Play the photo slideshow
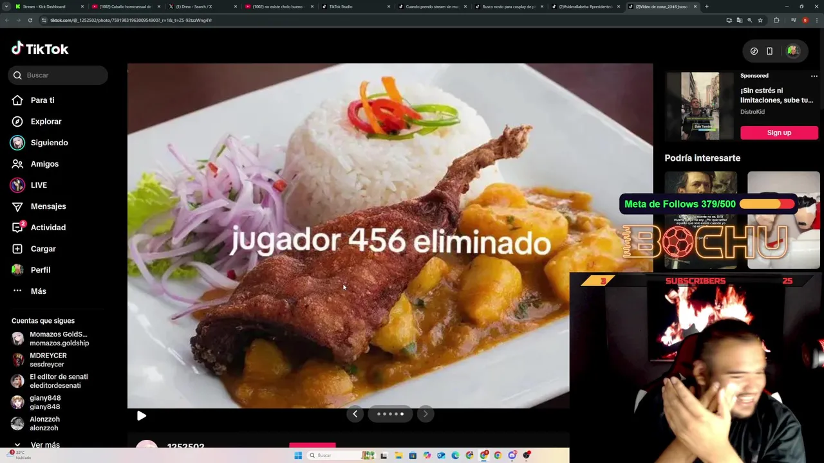 click(142, 416)
